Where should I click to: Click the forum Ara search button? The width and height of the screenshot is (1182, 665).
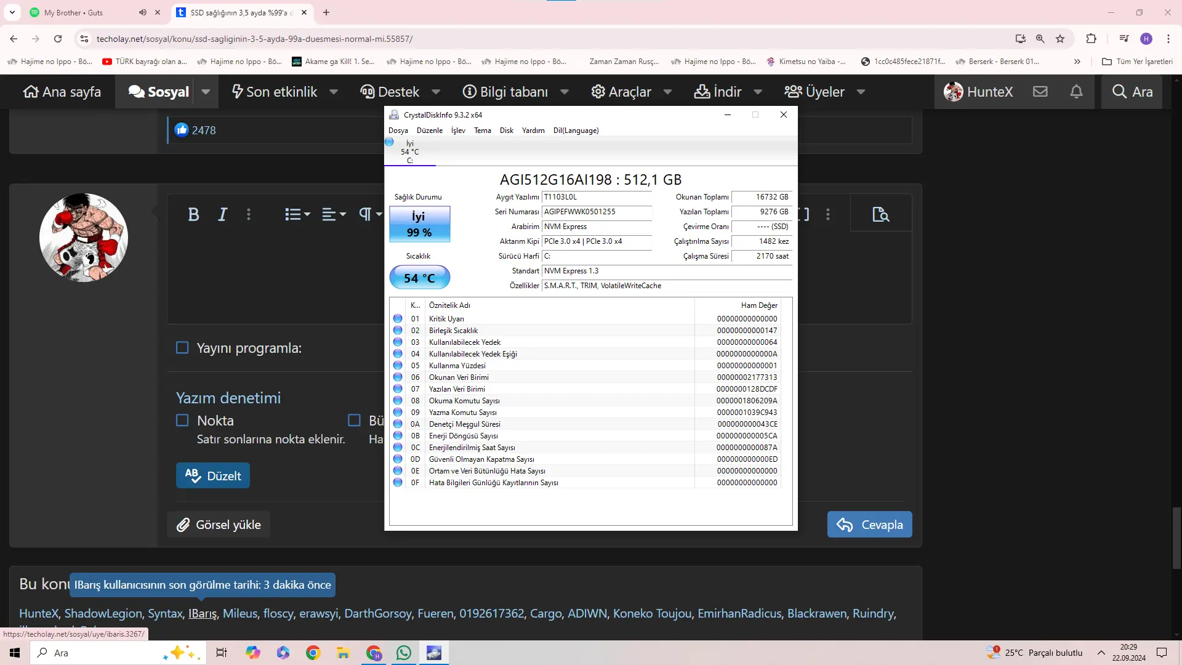tap(1132, 92)
